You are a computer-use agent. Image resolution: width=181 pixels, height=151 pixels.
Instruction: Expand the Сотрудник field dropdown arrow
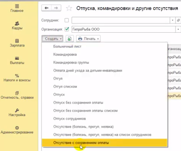point(173,20)
